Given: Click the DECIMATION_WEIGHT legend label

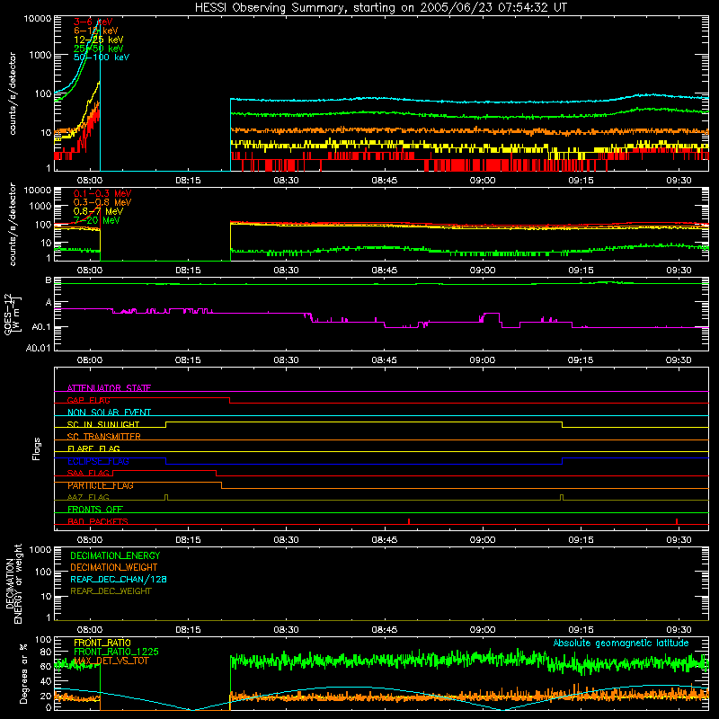Looking at the screenshot, I should coord(114,567).
